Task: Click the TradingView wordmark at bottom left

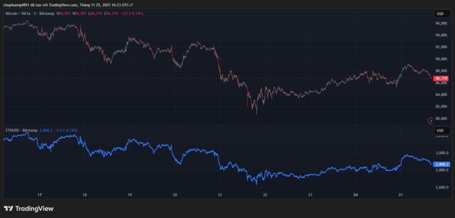Action: tap(34, 209)
